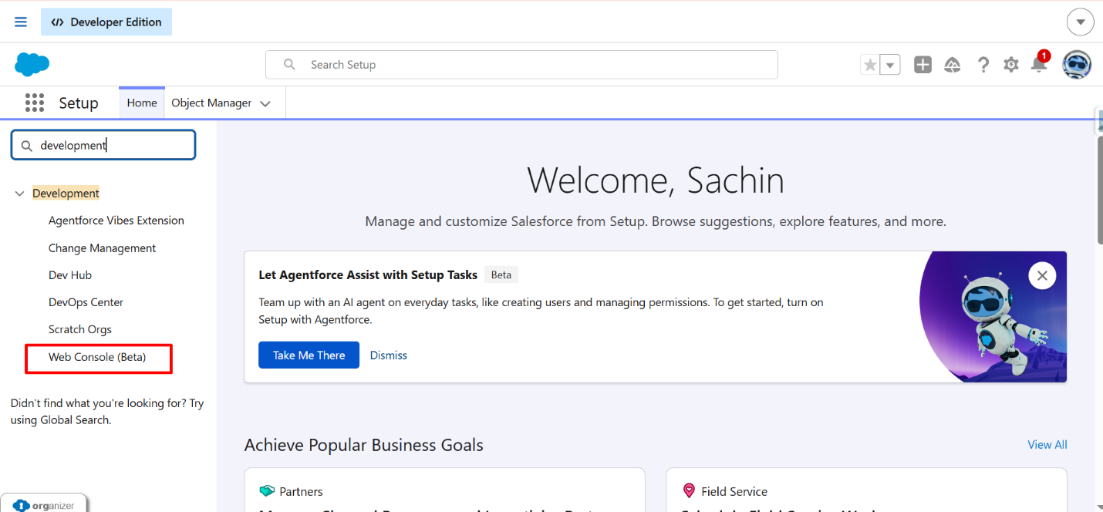This screenshot has height=512, width=1103.
Task: Select the Development tree heading
Action: 66,194
